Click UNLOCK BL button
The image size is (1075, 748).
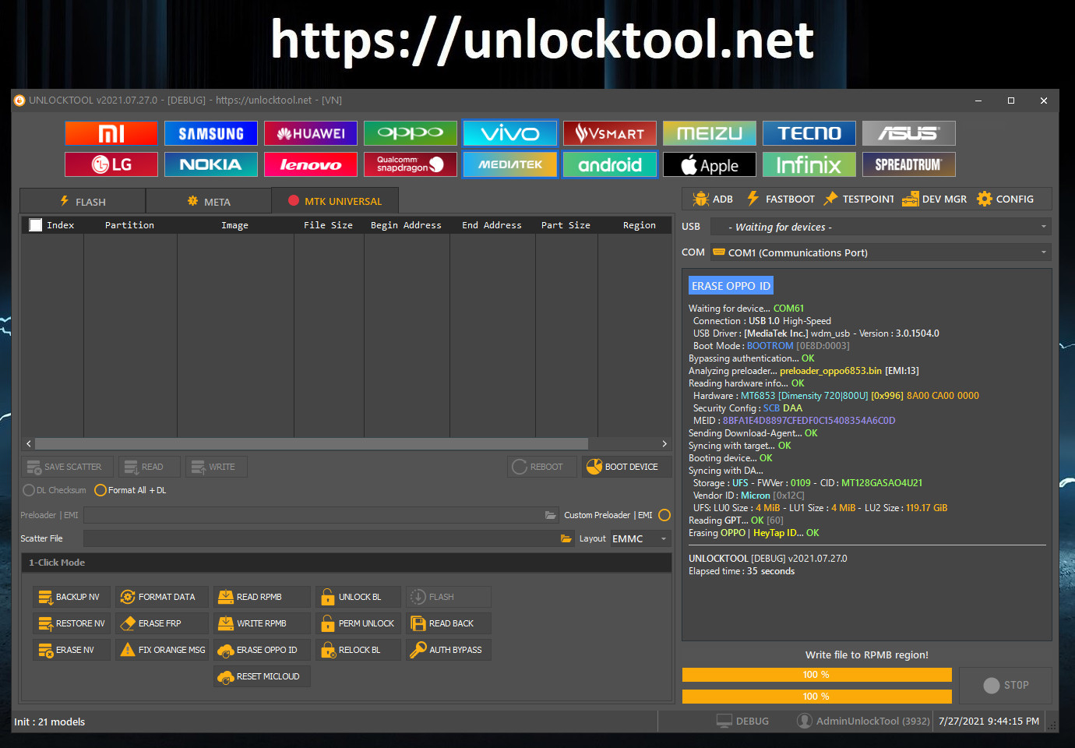(358, 597)
